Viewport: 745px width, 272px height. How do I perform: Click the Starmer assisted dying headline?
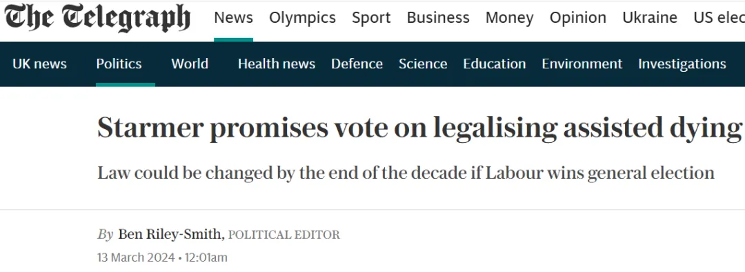coord(420,128)
